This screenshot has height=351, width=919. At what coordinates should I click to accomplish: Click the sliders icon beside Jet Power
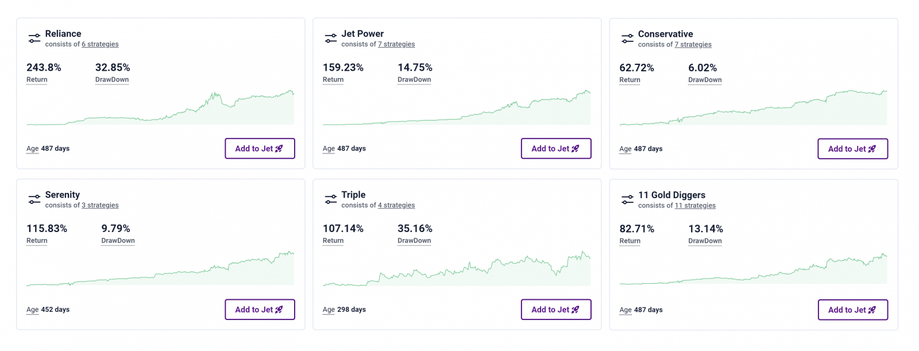331,38
